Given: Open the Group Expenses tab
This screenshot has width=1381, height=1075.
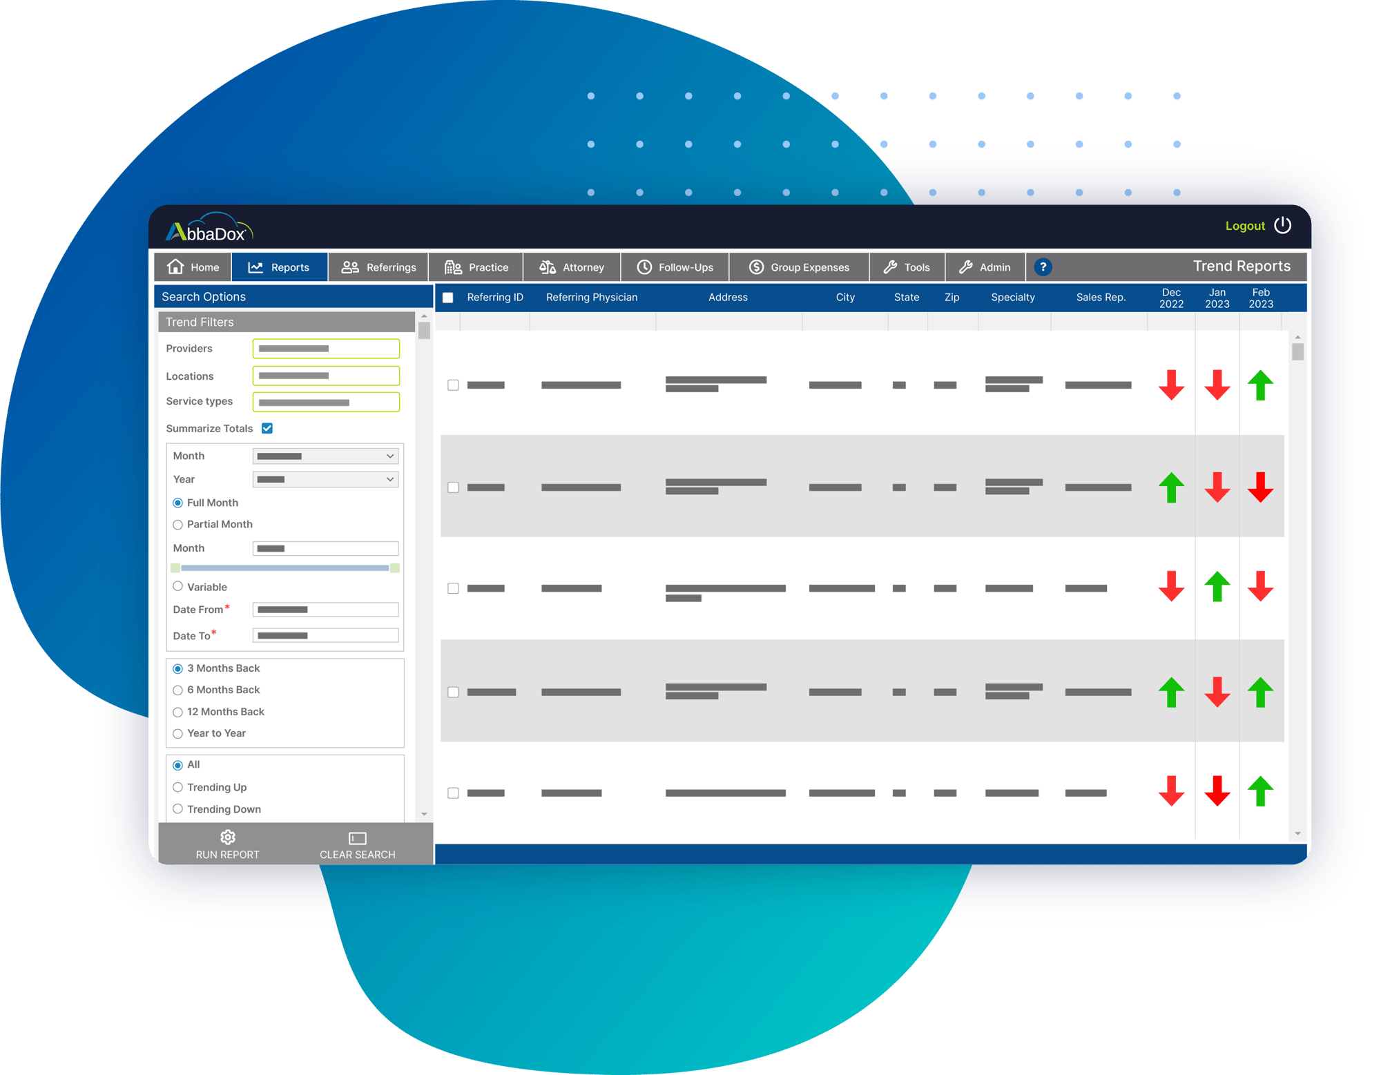Looking at the screenshot, I should pos(799,267).
